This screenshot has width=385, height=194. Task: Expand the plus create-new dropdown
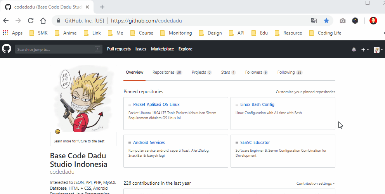click(x=365, y=50)
